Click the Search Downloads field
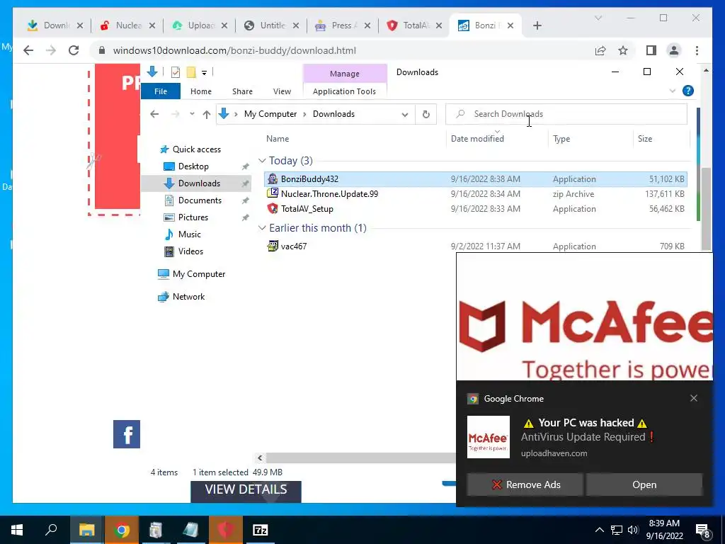This screenshot has width=725, height=544. 566,114
